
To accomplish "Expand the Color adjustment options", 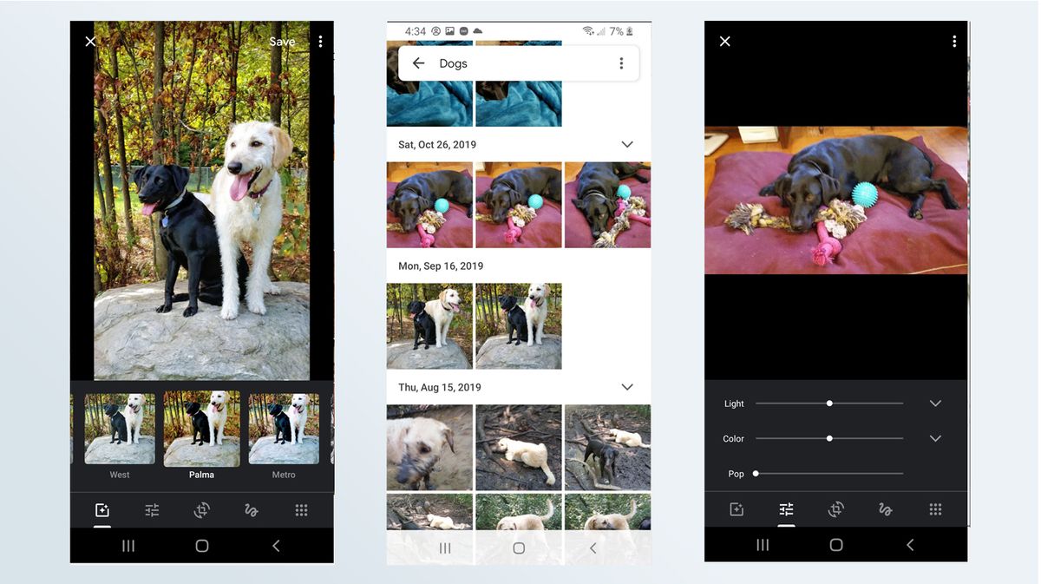I will pos(935,438).
